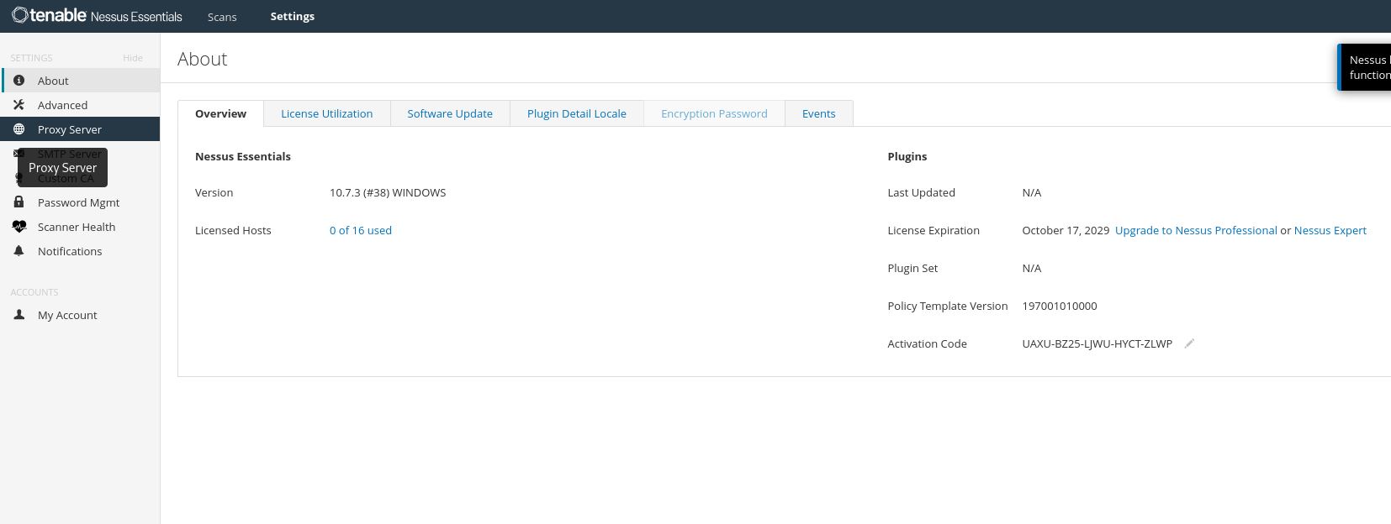Switch to the Overview tab

(220, 113)
